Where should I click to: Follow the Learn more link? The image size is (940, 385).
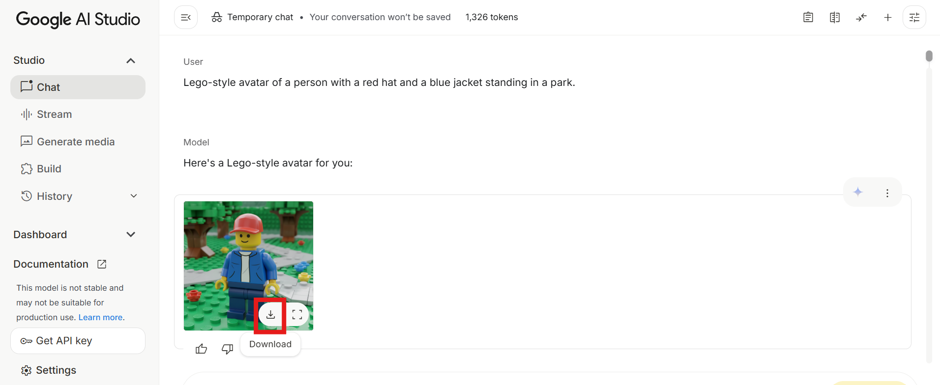101,317
